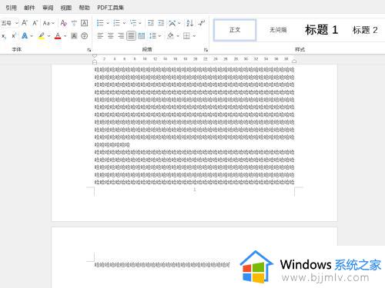Apply a character border (boxed A icon)
This screenshot has width=385, height=288.
tap(84, 23)
